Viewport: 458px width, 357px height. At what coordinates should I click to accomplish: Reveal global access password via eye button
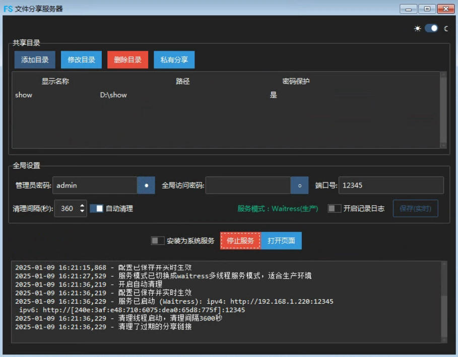(x=299, y=186)
